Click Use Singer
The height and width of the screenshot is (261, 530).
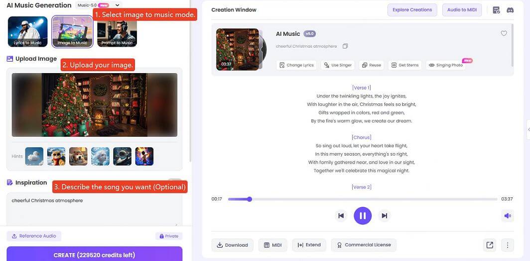[x=338, y=65]
